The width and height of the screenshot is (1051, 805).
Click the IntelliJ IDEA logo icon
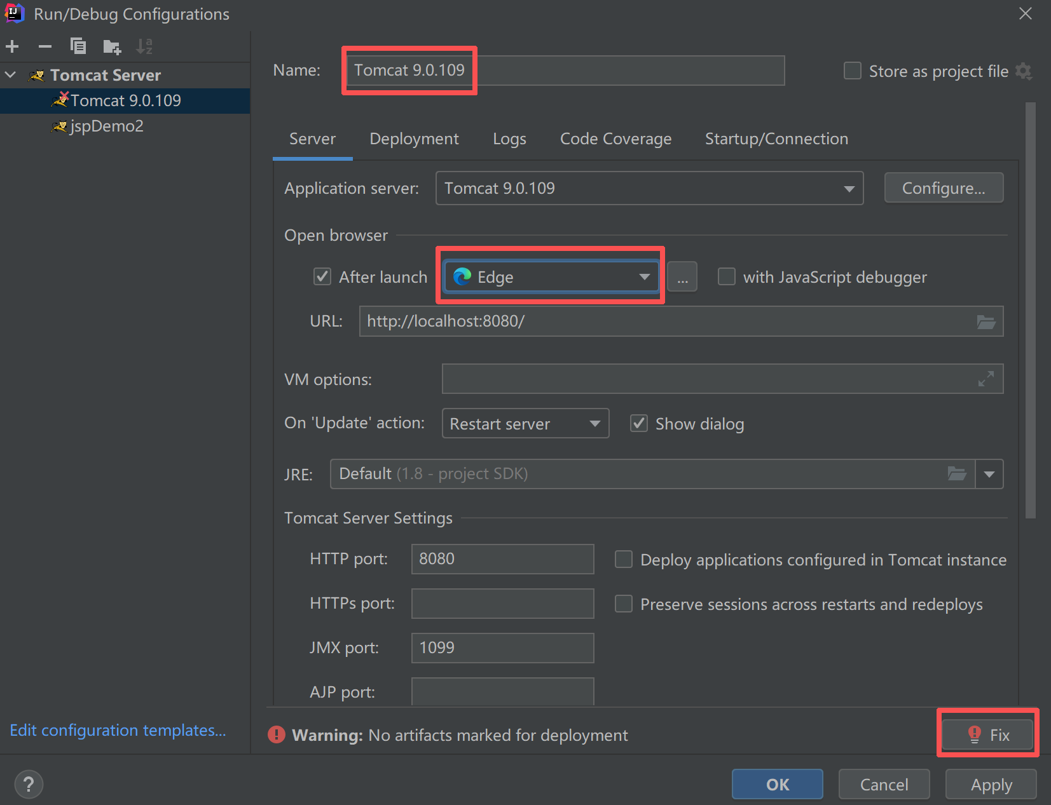[14, 13]
